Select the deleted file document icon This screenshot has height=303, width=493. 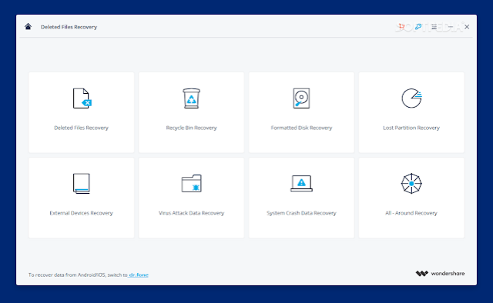pyautogui.click(x=82, y=98)
